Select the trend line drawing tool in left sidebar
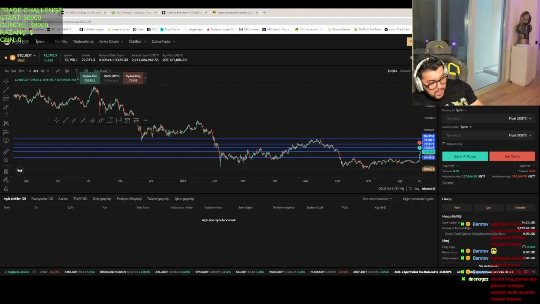The height and width of the screenshot is (304, 540). click(x=6, y=90)
